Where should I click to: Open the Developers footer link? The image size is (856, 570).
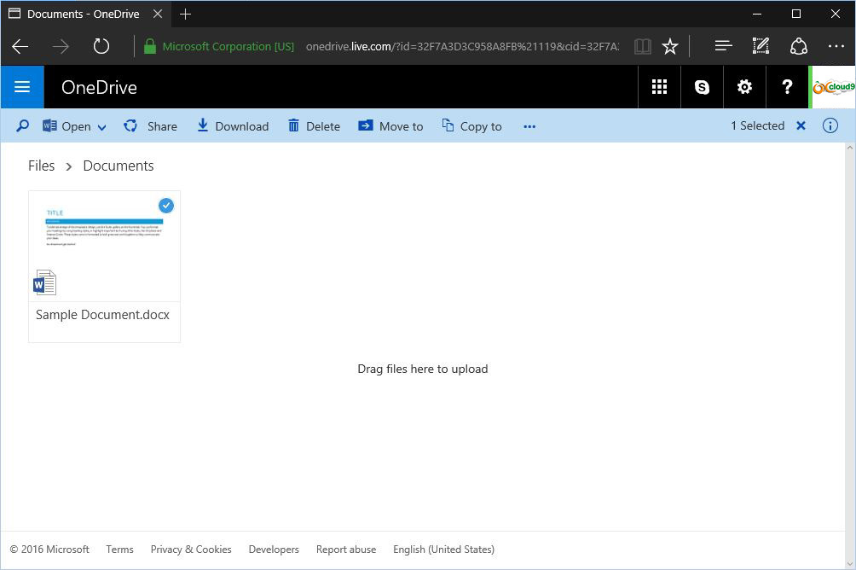pyautogui.click(x=274, y=550)
